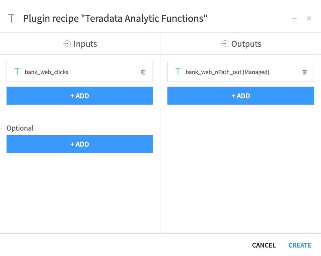The image size is (321, 256).
Task: Add an output using the + ADD button
Action: (x=241, y=96)
